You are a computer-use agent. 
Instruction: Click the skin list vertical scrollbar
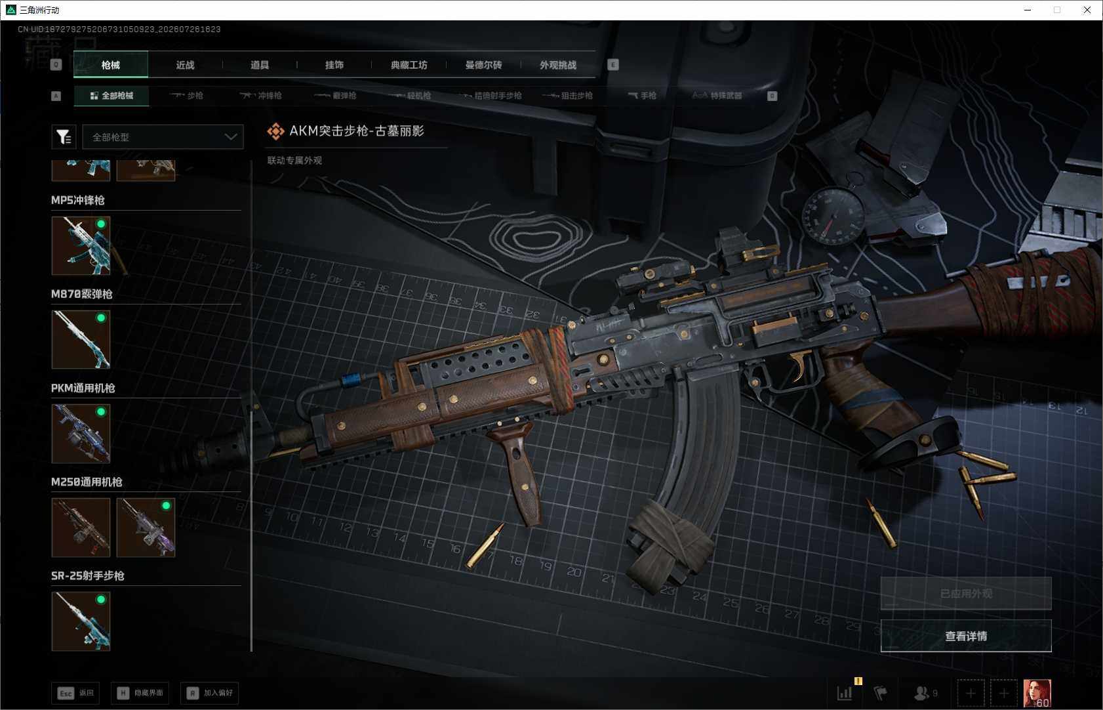tap(252, 532)
